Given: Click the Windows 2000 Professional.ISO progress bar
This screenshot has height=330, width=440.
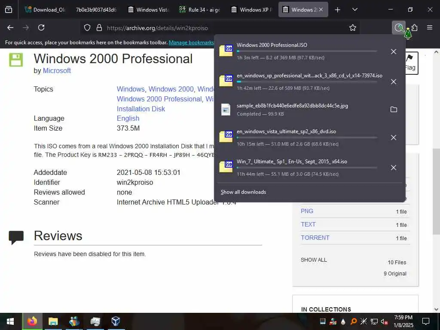Looking at the screenshot, I should pyautogui.click(x=307, y=52).
